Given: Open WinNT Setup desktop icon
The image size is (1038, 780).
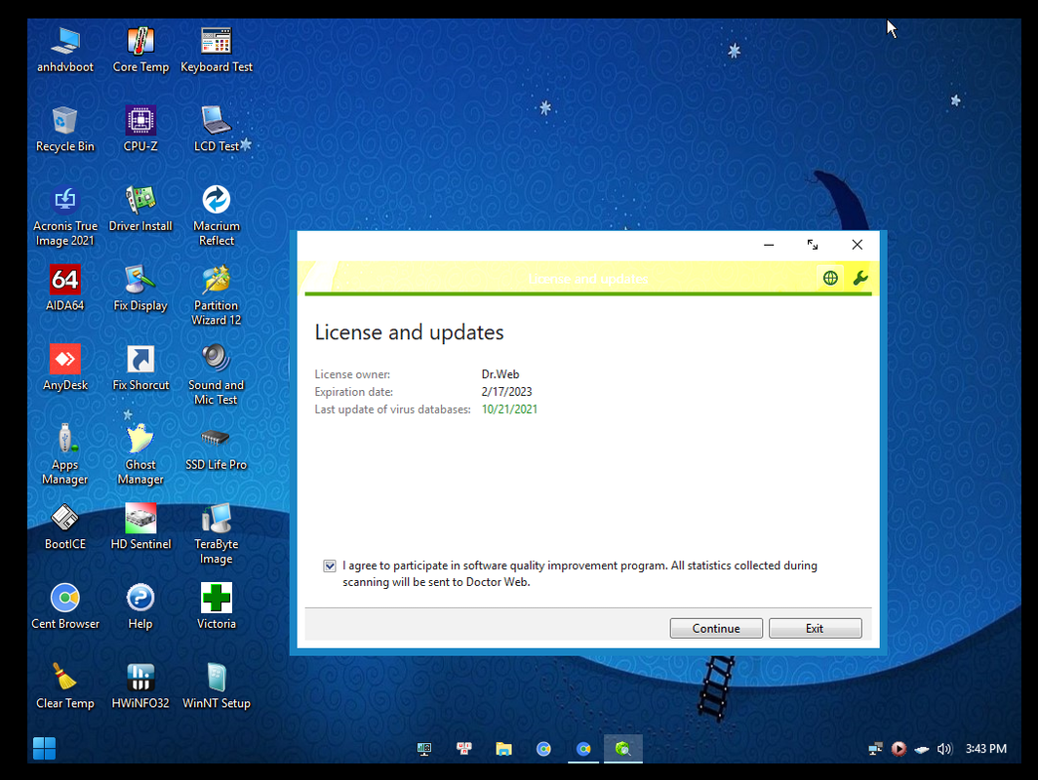Looking at the screenshot, I should (217, 686).
